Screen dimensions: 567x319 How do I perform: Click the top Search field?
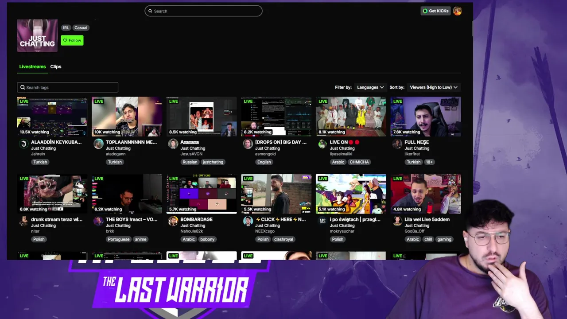[203, 11]
